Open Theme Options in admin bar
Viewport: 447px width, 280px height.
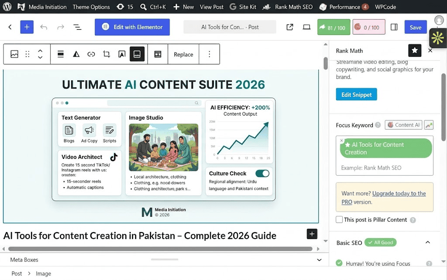(x=91, y=7)
